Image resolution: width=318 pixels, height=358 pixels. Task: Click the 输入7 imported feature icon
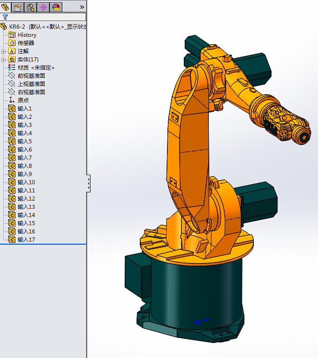click(12, 157)
